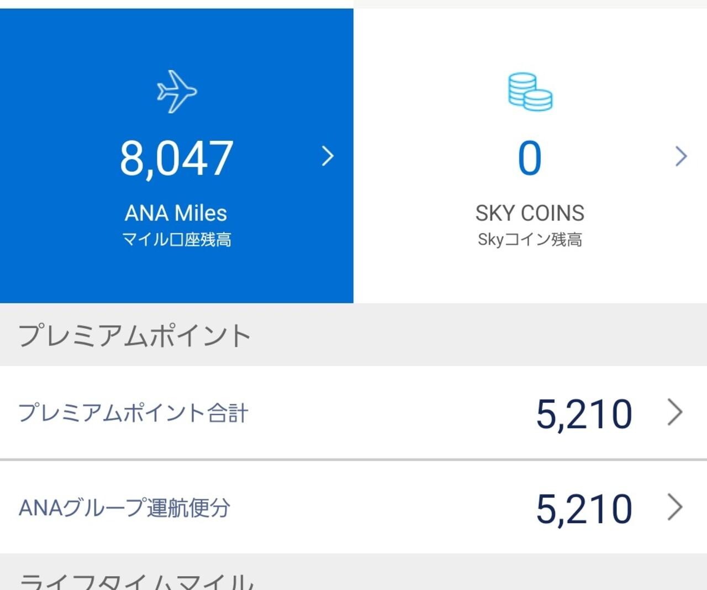Open Sky Coins details via the blue chevron
This screenshot has width=707, height=590.
pos(681,156)
